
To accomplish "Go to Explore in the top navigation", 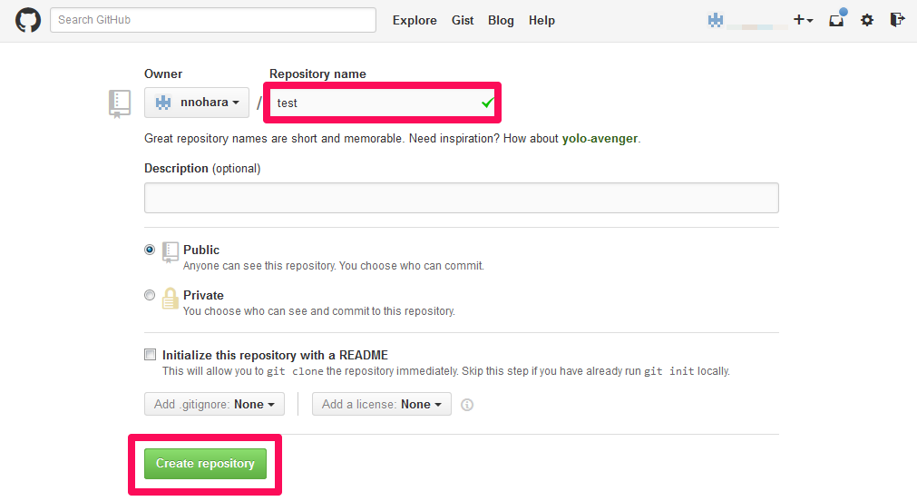I will [415, 20].
